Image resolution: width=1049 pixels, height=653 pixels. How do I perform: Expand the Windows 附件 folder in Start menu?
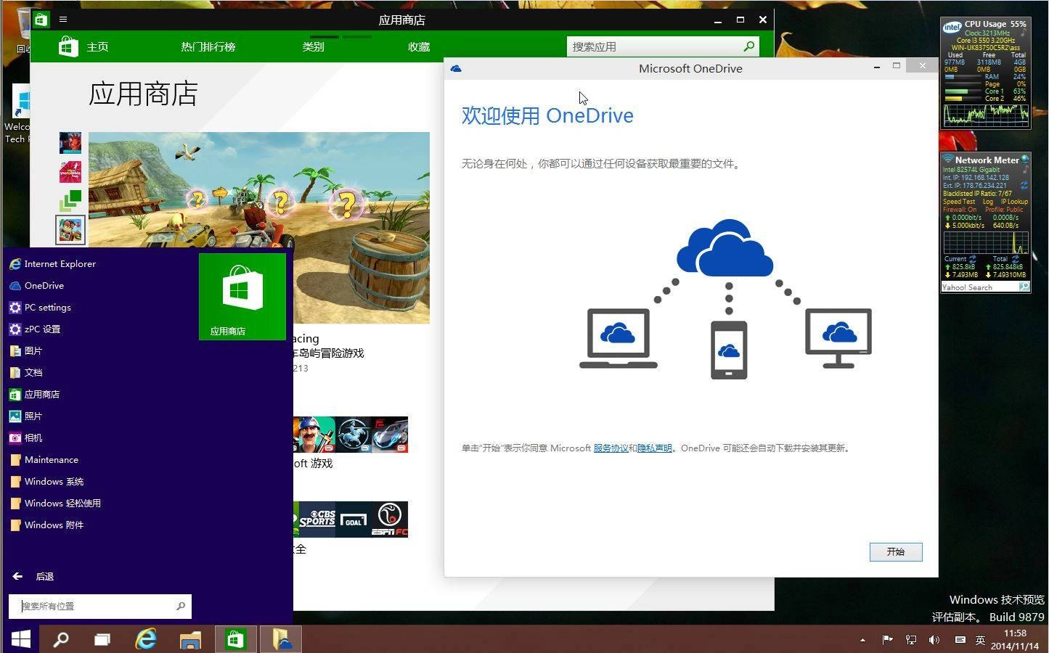(54, 525)
